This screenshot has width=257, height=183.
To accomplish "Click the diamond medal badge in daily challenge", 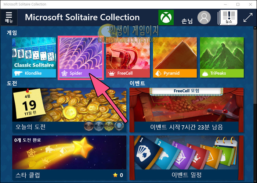I will 119,126.
